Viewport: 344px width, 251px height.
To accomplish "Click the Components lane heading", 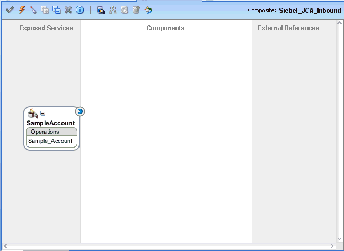I will click(x=165, y=28).
